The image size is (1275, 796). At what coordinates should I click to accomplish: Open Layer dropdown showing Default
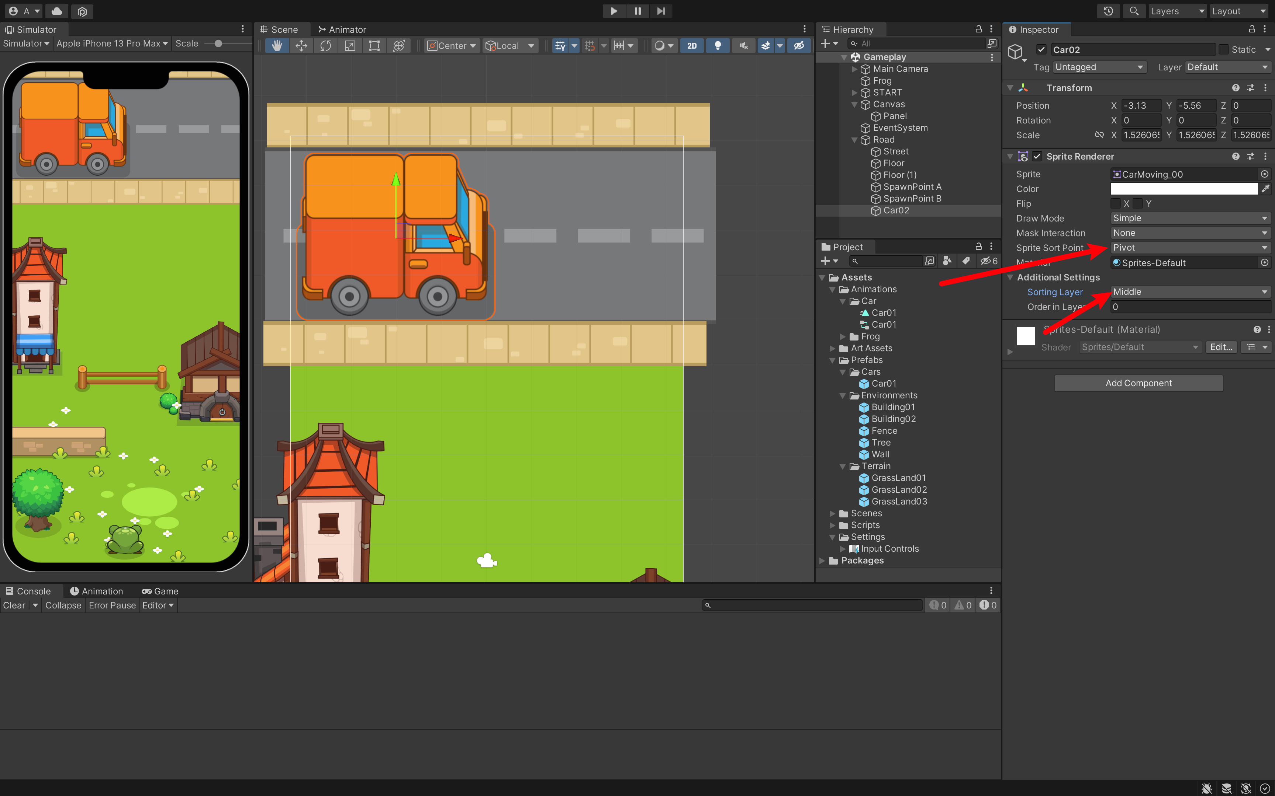click(x=1227, y=67)
